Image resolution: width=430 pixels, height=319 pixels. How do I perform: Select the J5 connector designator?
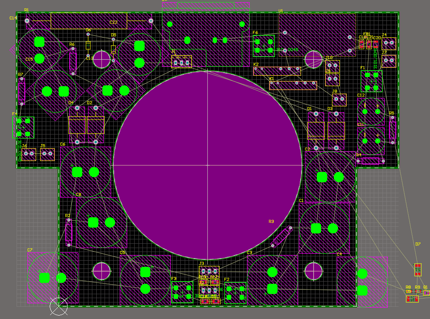pos(43,146)
